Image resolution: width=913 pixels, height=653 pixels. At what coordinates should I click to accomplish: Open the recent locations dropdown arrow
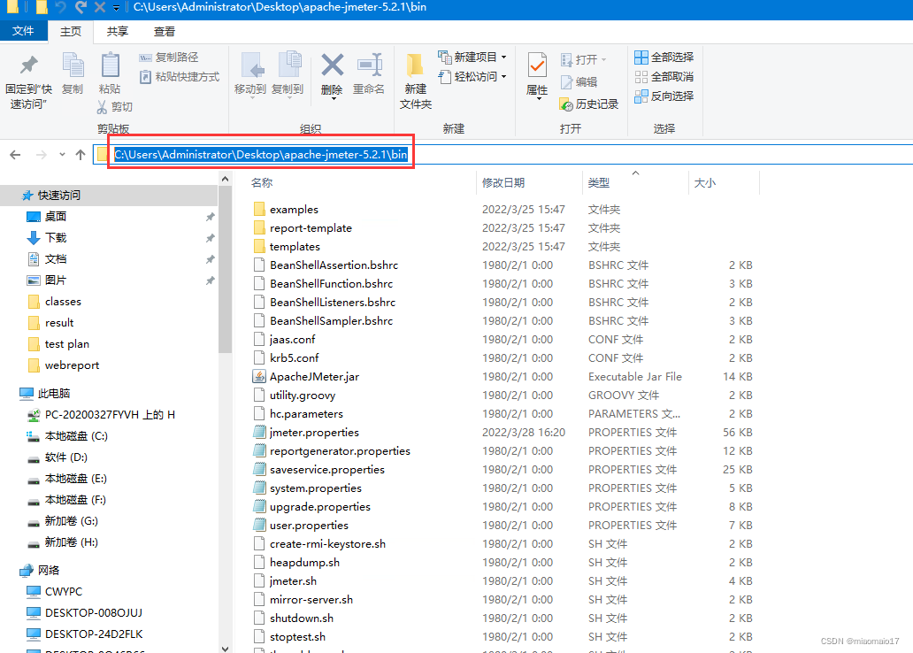pyautogui.click(x=62, y=154)
